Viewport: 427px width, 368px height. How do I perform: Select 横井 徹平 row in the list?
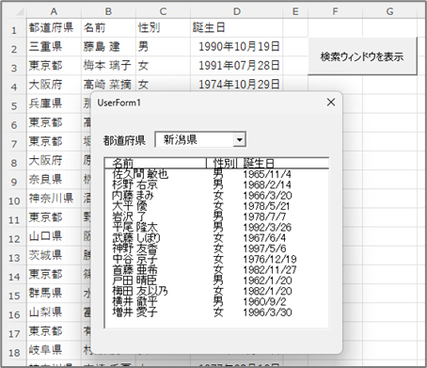[x=216, y=302]
